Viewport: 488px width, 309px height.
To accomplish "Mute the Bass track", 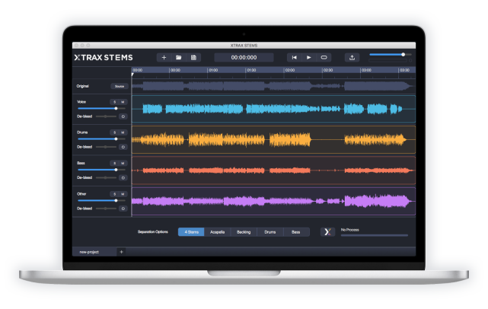I will (x=123, y=164).
